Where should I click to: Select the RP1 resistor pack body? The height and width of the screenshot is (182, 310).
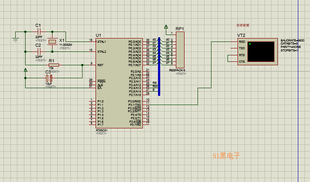point(180,50)
